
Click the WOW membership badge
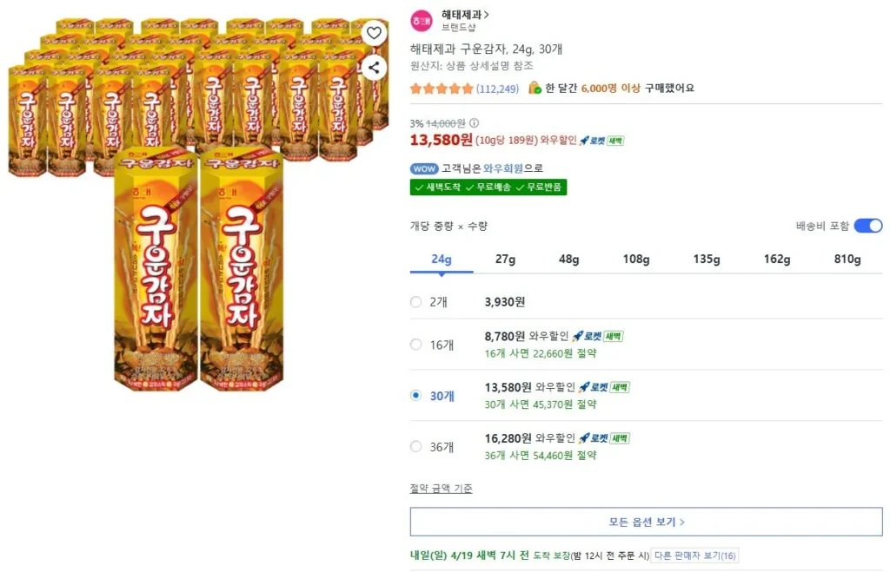424,168
